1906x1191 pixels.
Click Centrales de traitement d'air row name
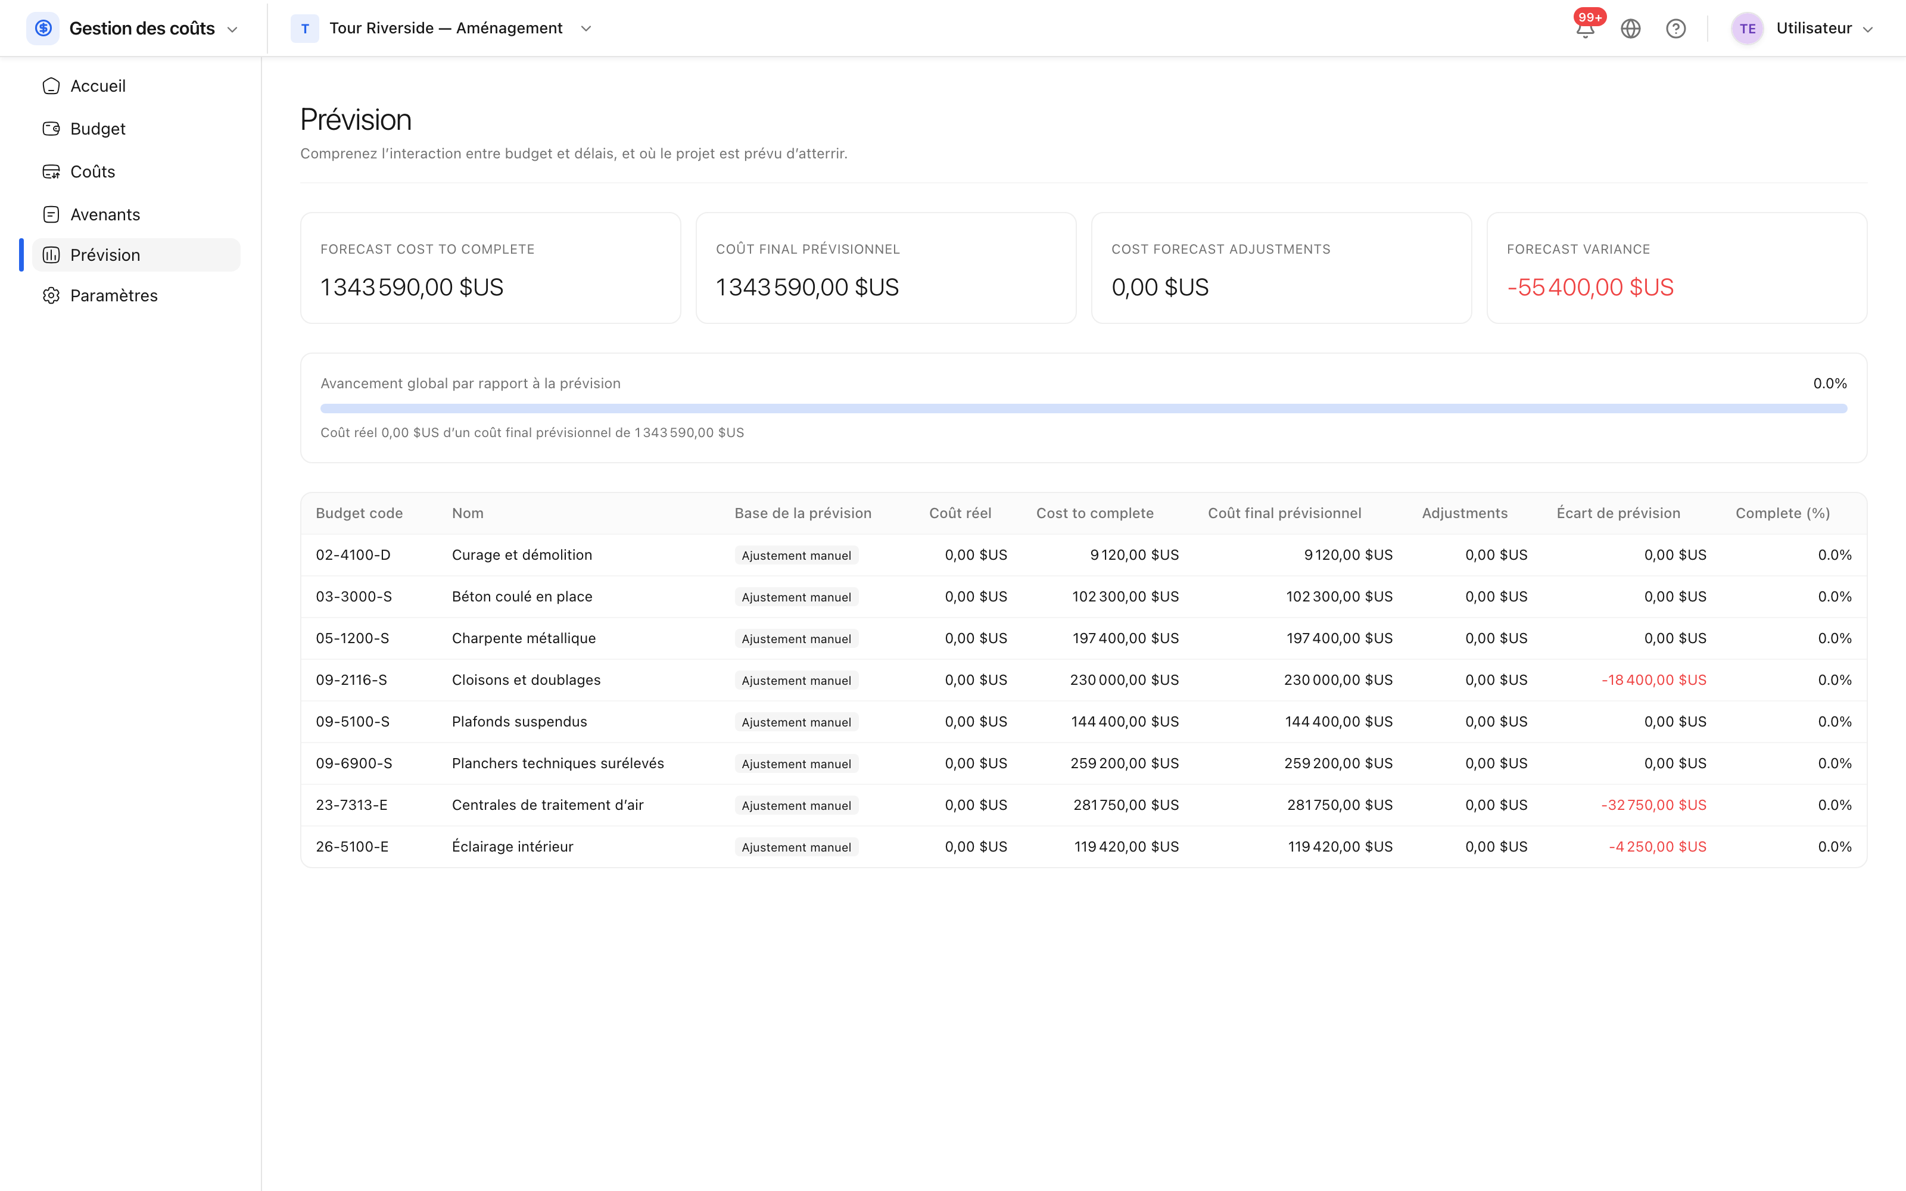(548, 805)
